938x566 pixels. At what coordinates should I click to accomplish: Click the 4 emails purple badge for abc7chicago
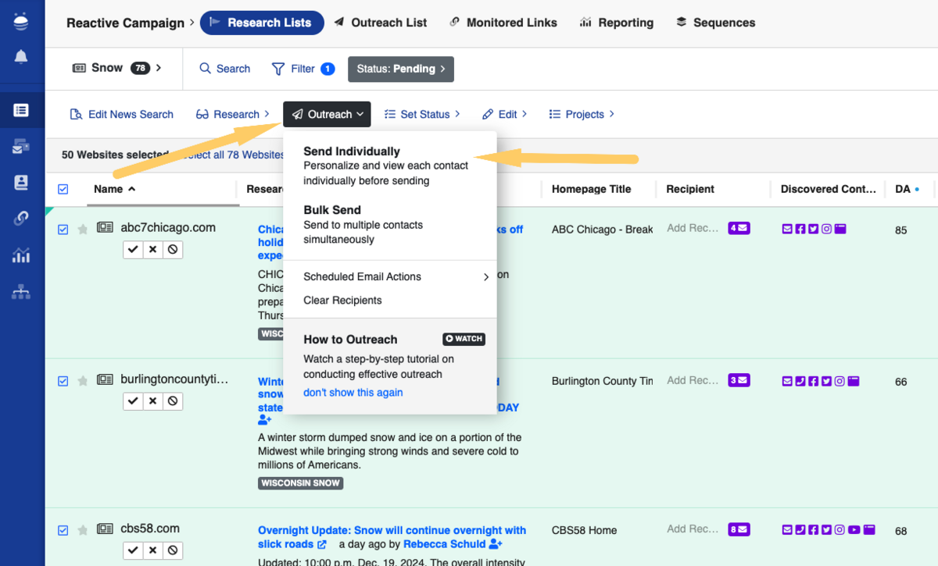[x=739, y=229]
